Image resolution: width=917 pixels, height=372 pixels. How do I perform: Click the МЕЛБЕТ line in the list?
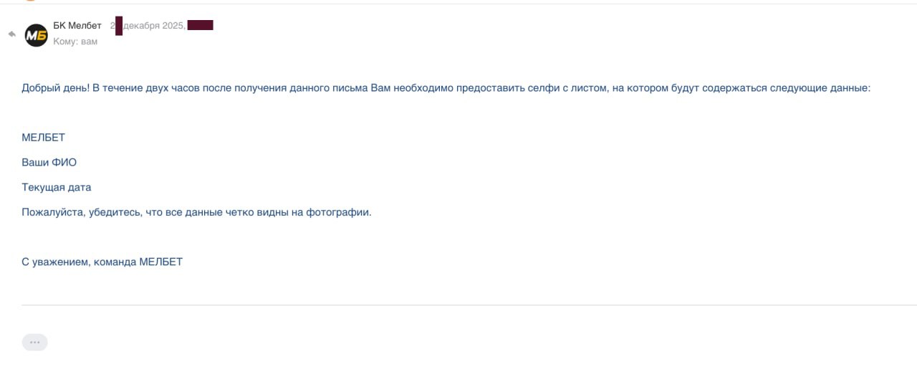coord(44,138)
